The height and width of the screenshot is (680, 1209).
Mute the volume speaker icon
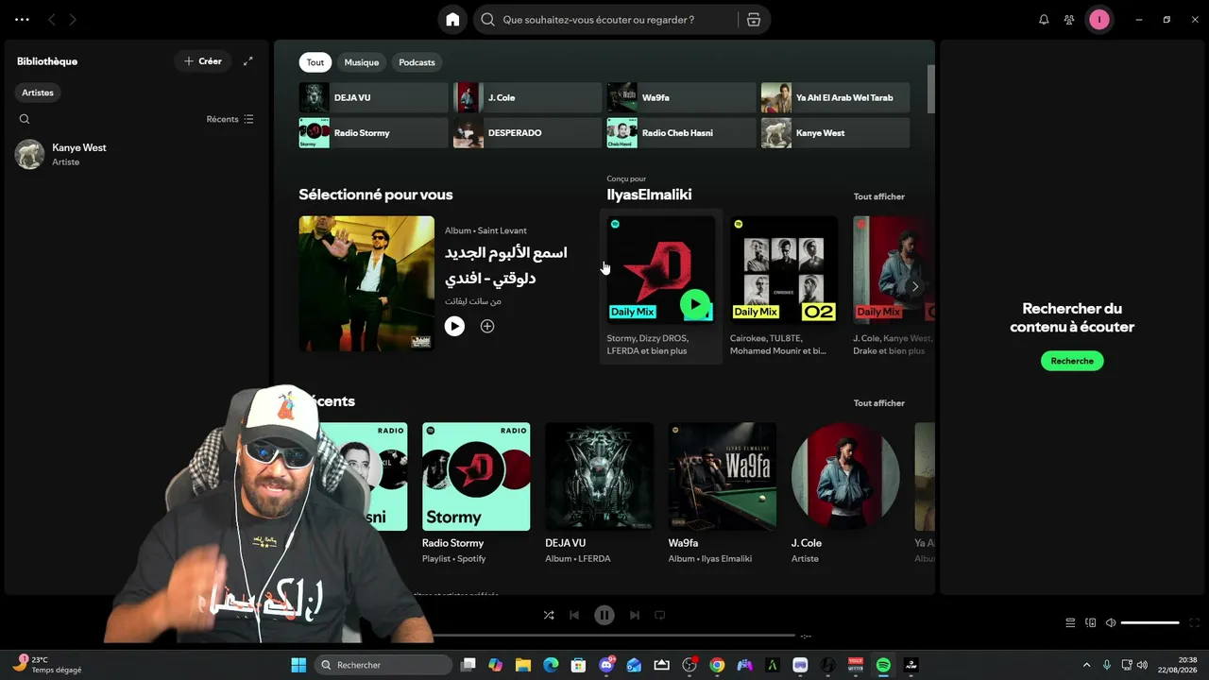(1111, 622)
